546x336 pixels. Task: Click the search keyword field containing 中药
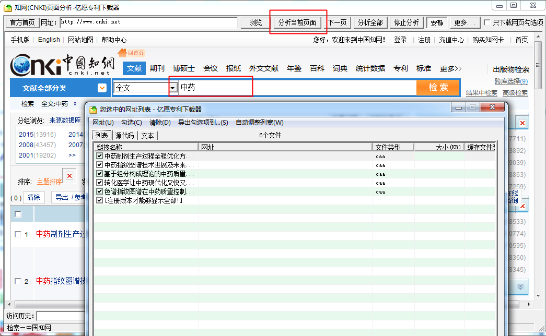click(297, 87)
